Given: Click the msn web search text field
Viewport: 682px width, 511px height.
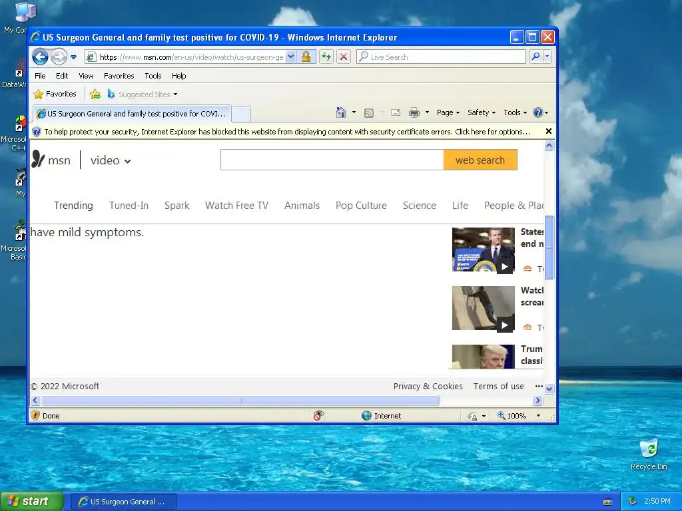Looking at the screenshot, I should click(332, 160).
